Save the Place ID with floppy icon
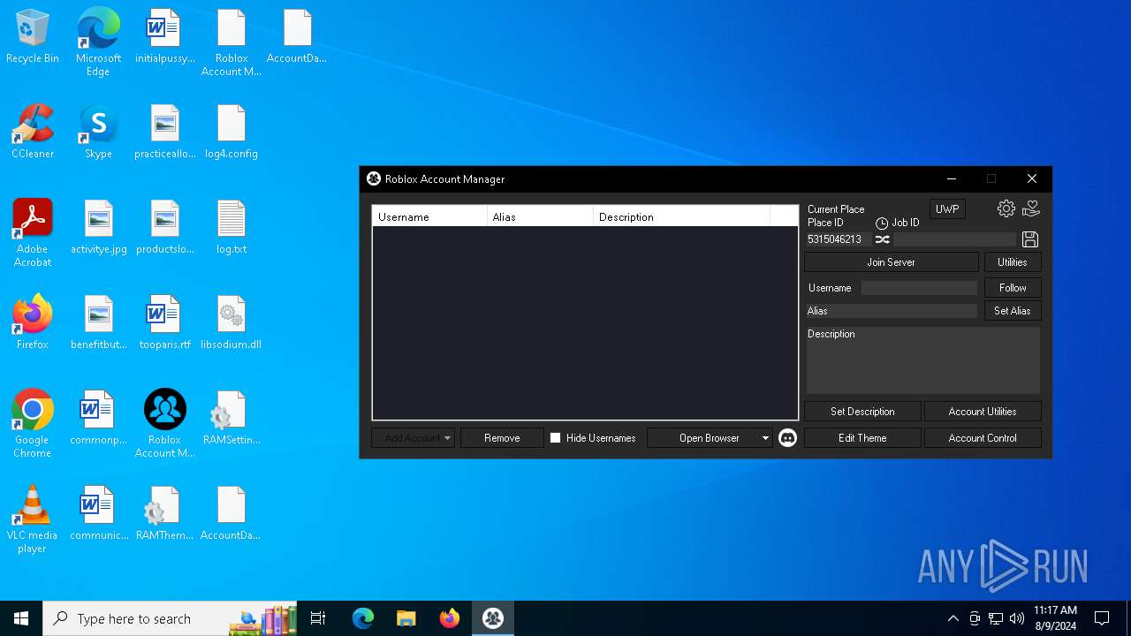Image resolution: width=1131 pixels, height=636 pixels. coord(1030,239)
